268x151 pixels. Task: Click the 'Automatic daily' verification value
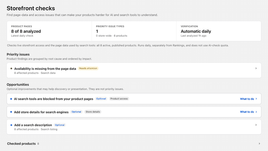pyautogui.click(x=196, y=31)
